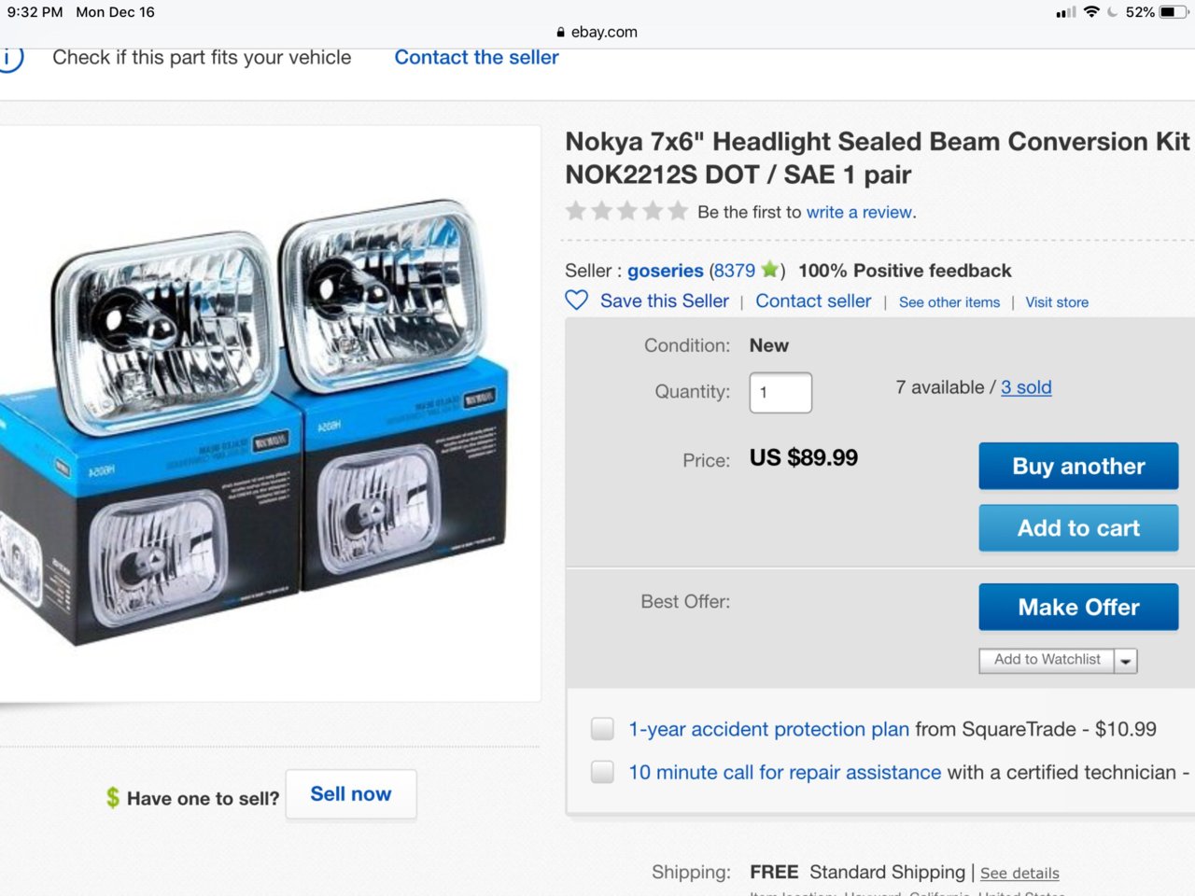Screen dimensions: 1195x896
Task: Open the goseries seller profile link
Action: [x=666, y=271]
